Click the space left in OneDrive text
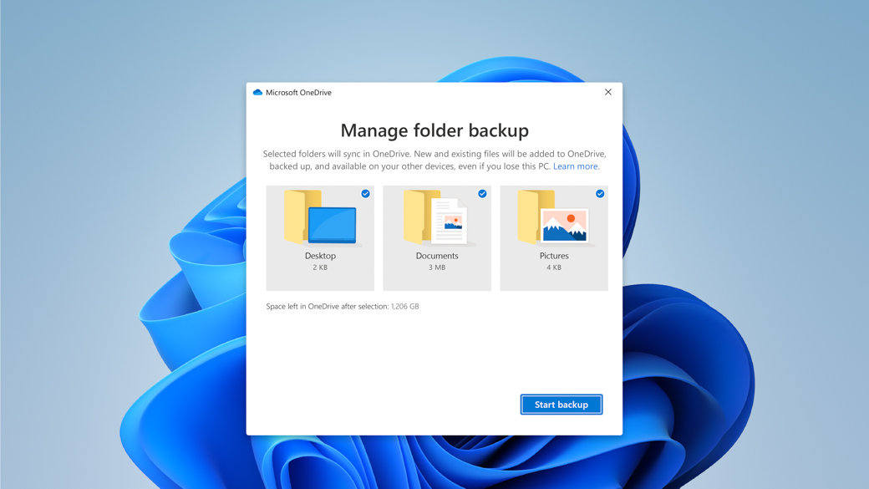The image size is (869, 489). pyautogui.click(x=342, y=307)
